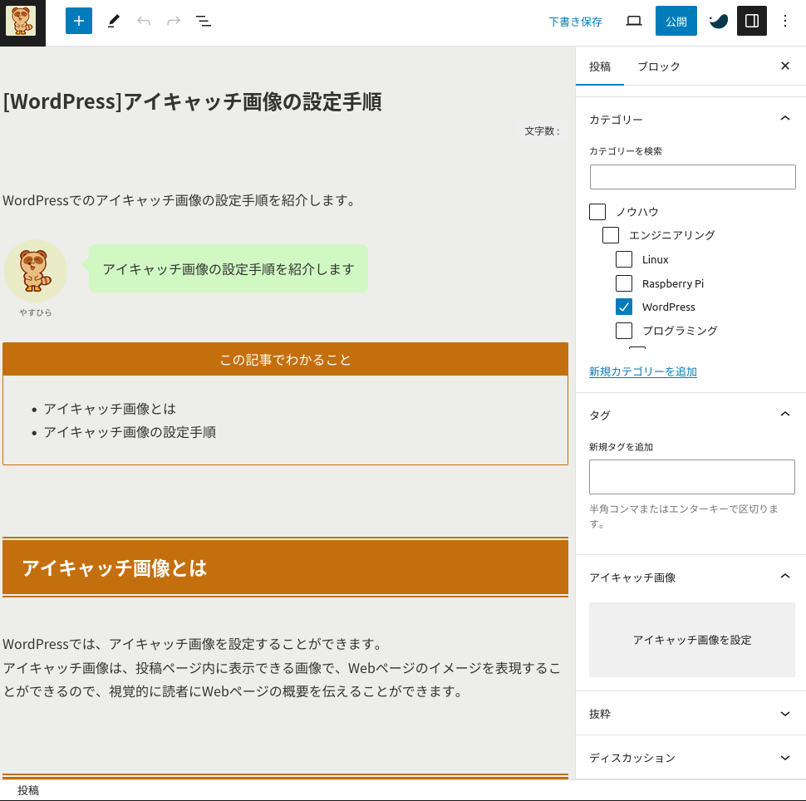Image resolution: width=806 pixels, height=801 pixels.
Task: Click the site logo raccoon icon
Action: coord(21,21)
